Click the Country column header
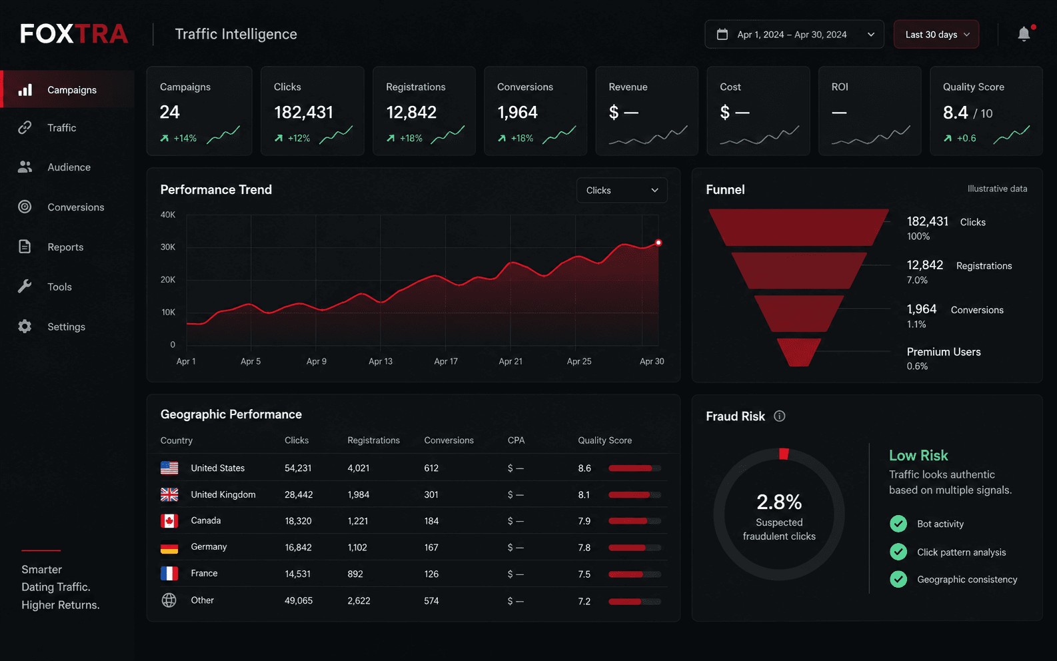This screenshot has height=661, width=1057. coord(177,440)
